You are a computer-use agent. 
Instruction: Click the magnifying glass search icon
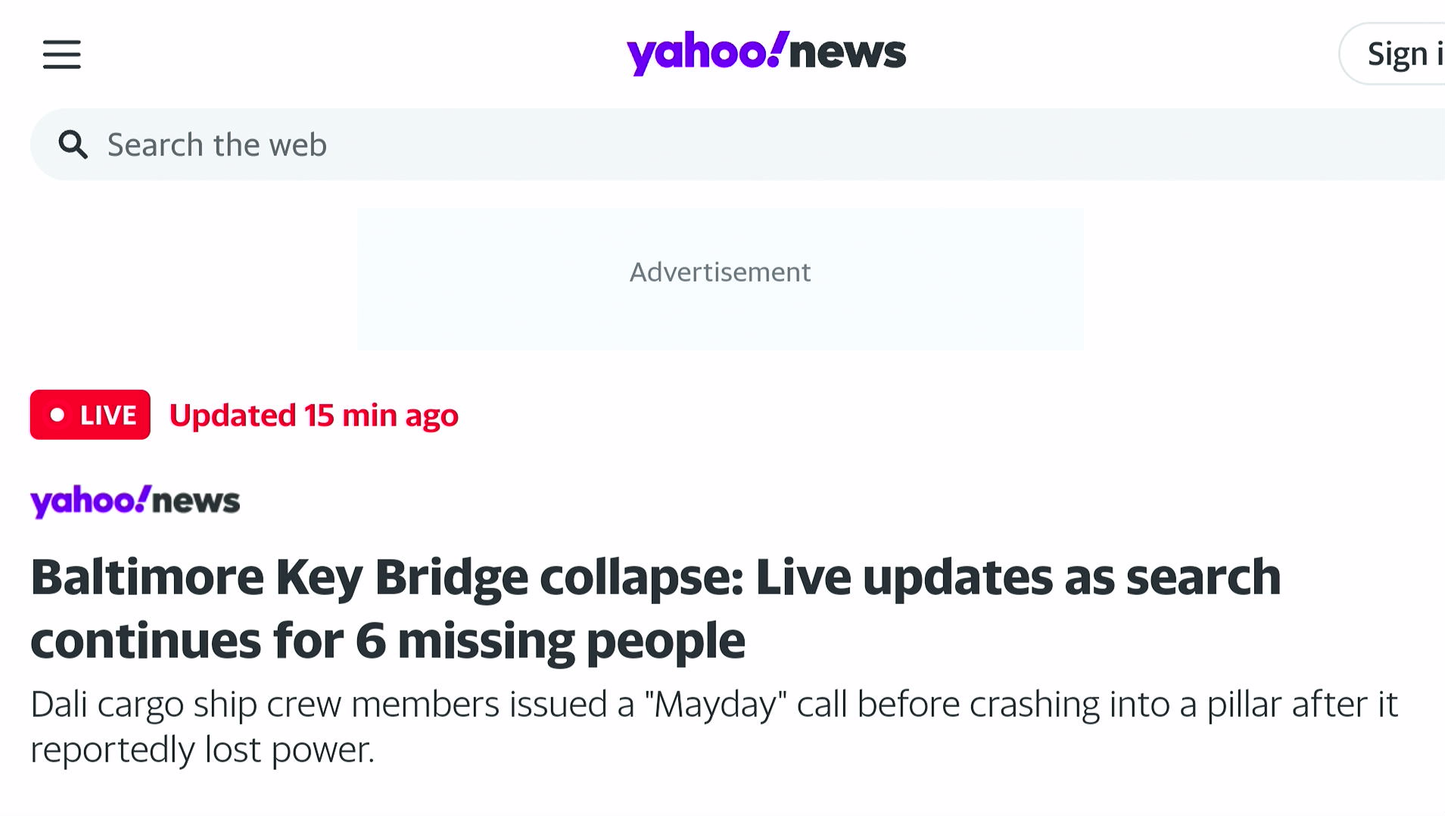pyautogui.click(x=73, y=144)
